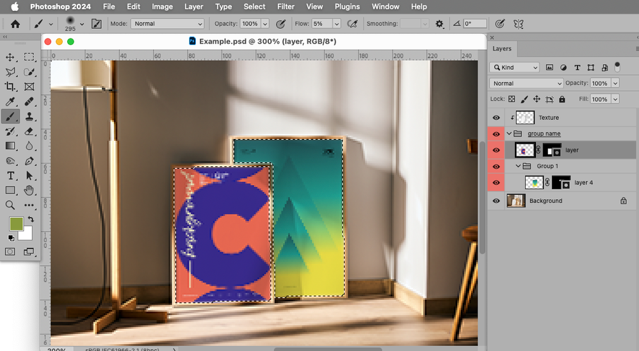Select the Rectangle shape tool
639x351 pixels.
click(x=10, y=190)
